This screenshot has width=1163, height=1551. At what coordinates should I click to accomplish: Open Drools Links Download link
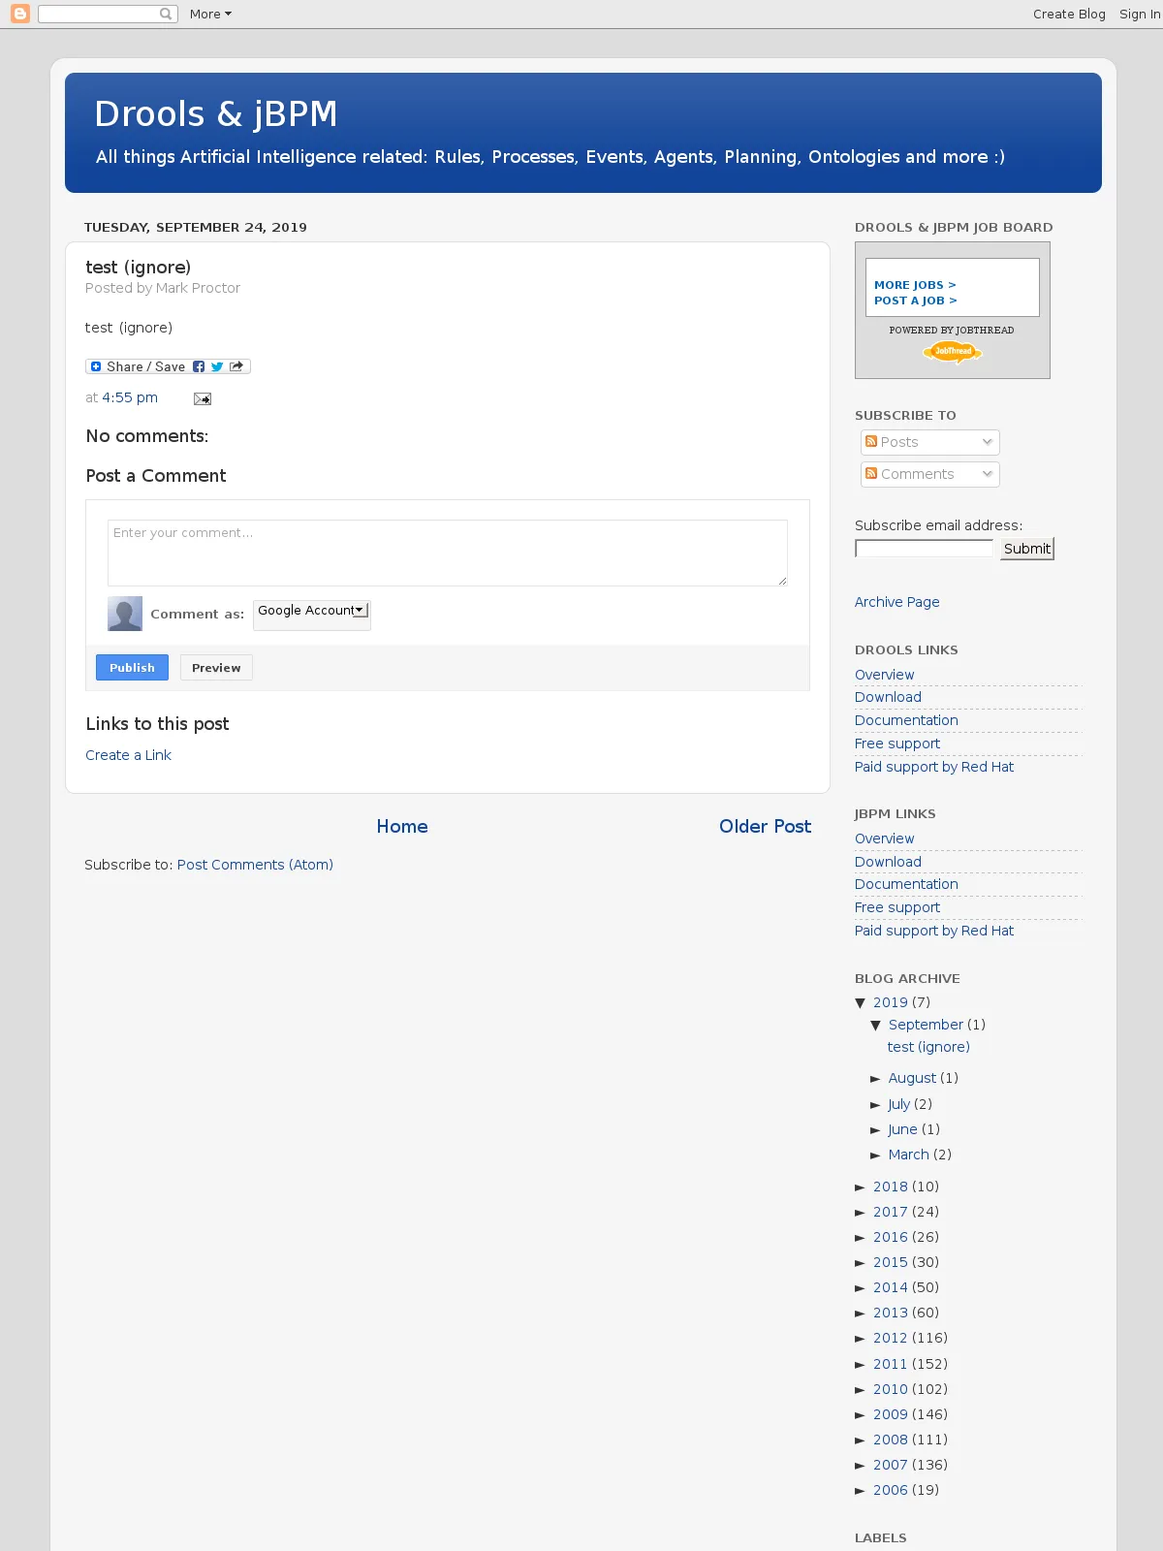coord(888,697)
